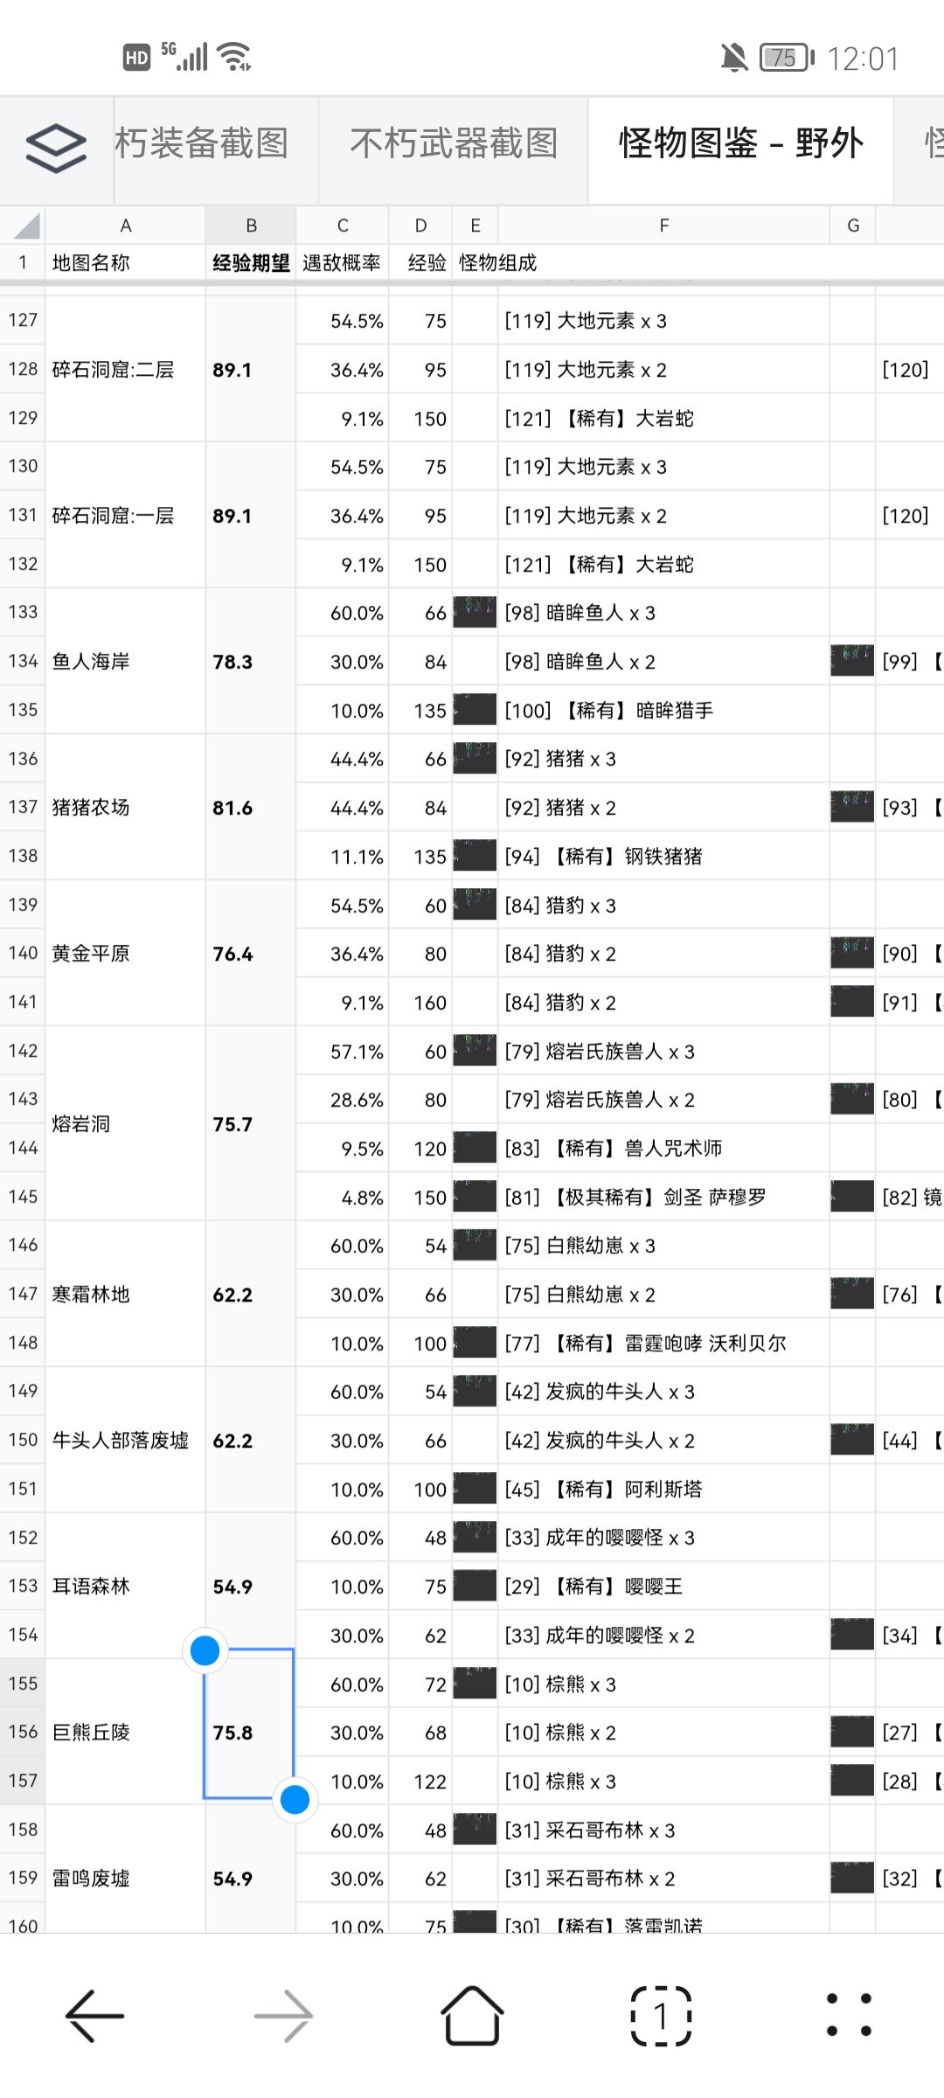Select column B header

pos(251,226)
